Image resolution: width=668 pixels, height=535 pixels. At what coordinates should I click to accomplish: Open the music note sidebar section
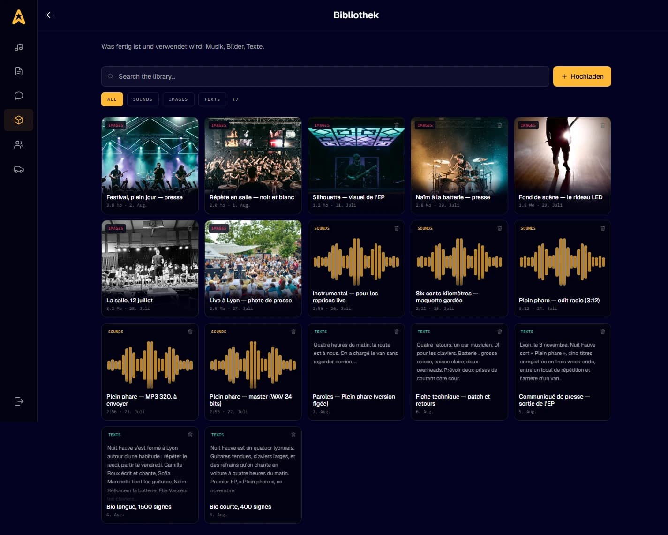[19, 47]
